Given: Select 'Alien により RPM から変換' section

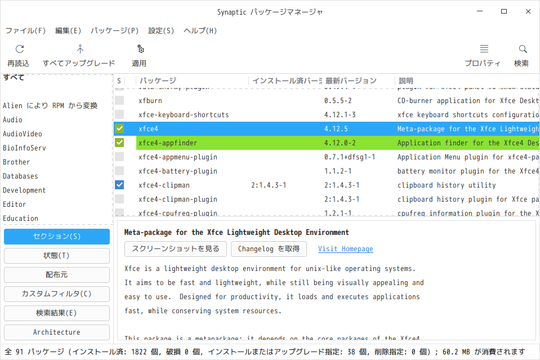Looking at the screenshot, I should (x=50, y=106).
